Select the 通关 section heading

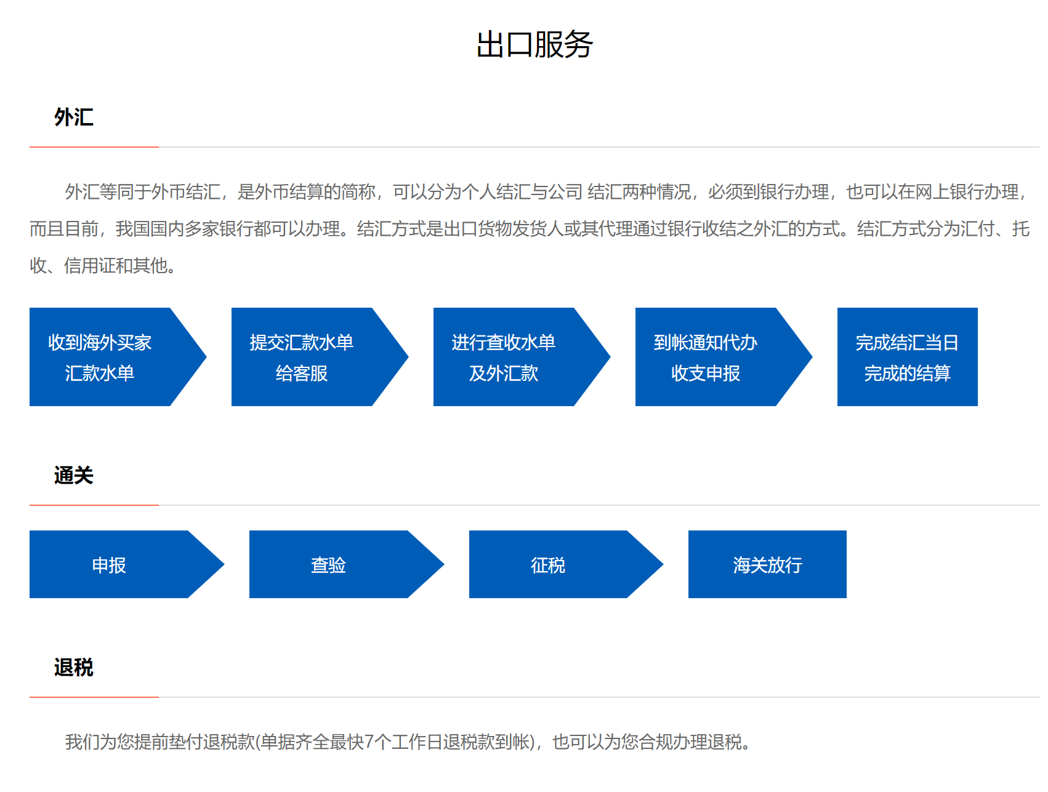coord(73,475)
